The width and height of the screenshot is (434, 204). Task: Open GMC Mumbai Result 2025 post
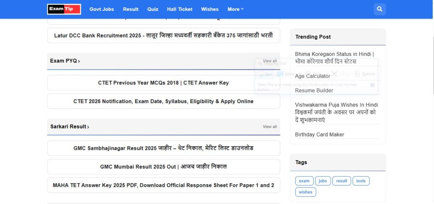tap(163, 167)
